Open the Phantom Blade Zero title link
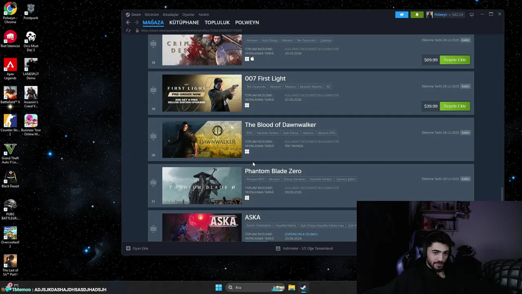This screenshot has height=294, width=522. click(273, 171)
